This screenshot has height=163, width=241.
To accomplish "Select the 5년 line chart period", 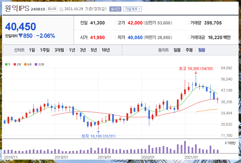I will 94,50.
